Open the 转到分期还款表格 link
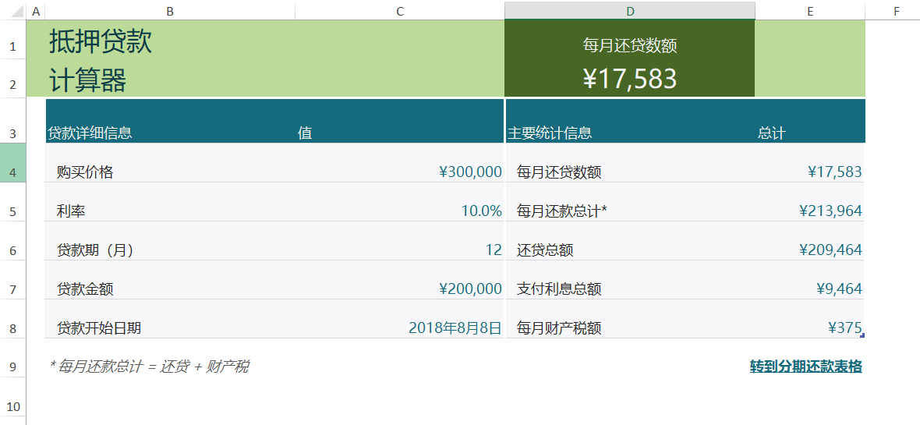The height and width of the screenshot is (425, 920). click(x=805, y=367)
